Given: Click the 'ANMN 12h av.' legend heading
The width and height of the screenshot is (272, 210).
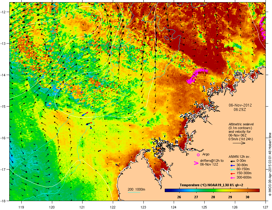Looking at the screenshot, I should click(x=239, y=157).
